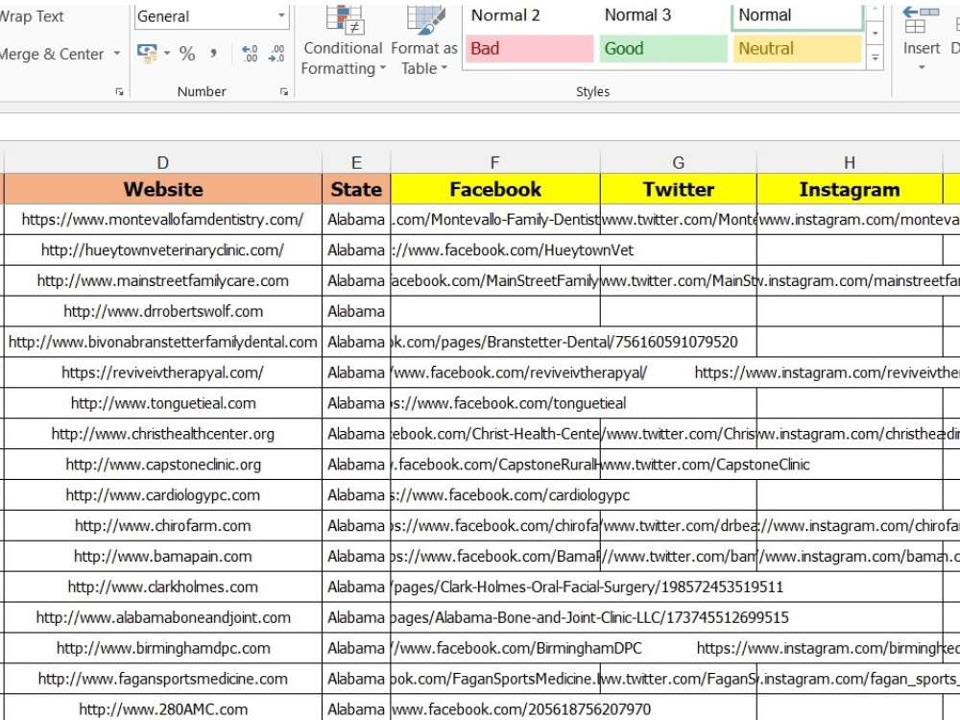Viewport: 960px width, 720px height.
Task: Select empty Facebook cell in drrobertswolf.com row
Action: click(x=495, y=311)
